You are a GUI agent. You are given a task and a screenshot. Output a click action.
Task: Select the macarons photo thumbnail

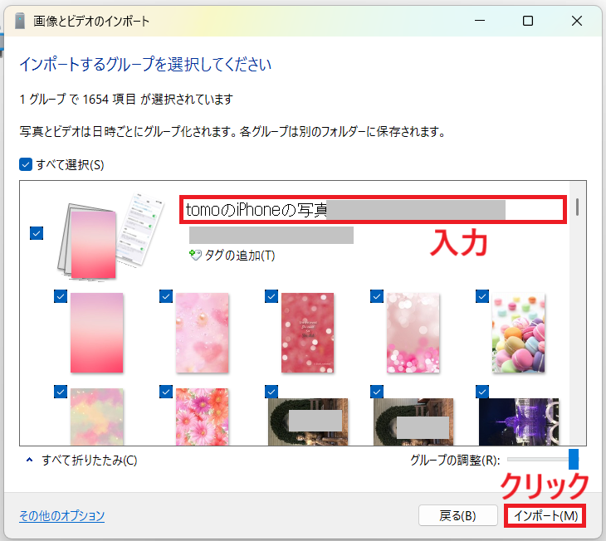[x=518, y=332]
